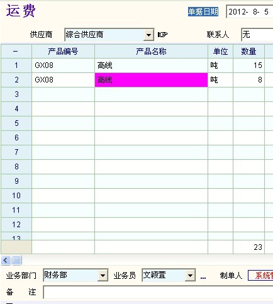This screenshot has height=304, width=273.
Task: Click the 产品名称 column header
Action: tap(151, 52)
